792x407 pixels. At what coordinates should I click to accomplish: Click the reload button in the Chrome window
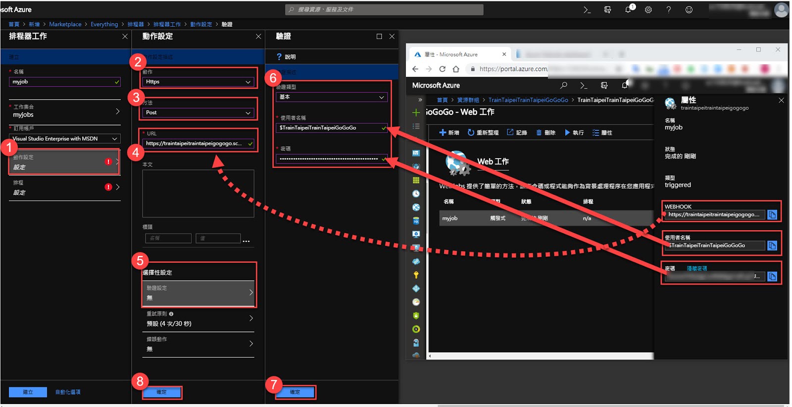coord(442,69)
